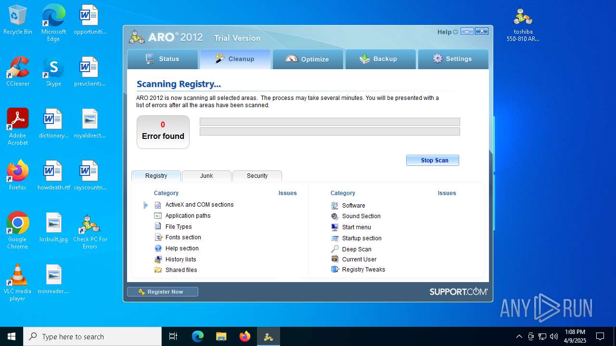Select the Google Chrome desktop shortcut
This screenshot has height=346, width=616.
pos(18,231)
